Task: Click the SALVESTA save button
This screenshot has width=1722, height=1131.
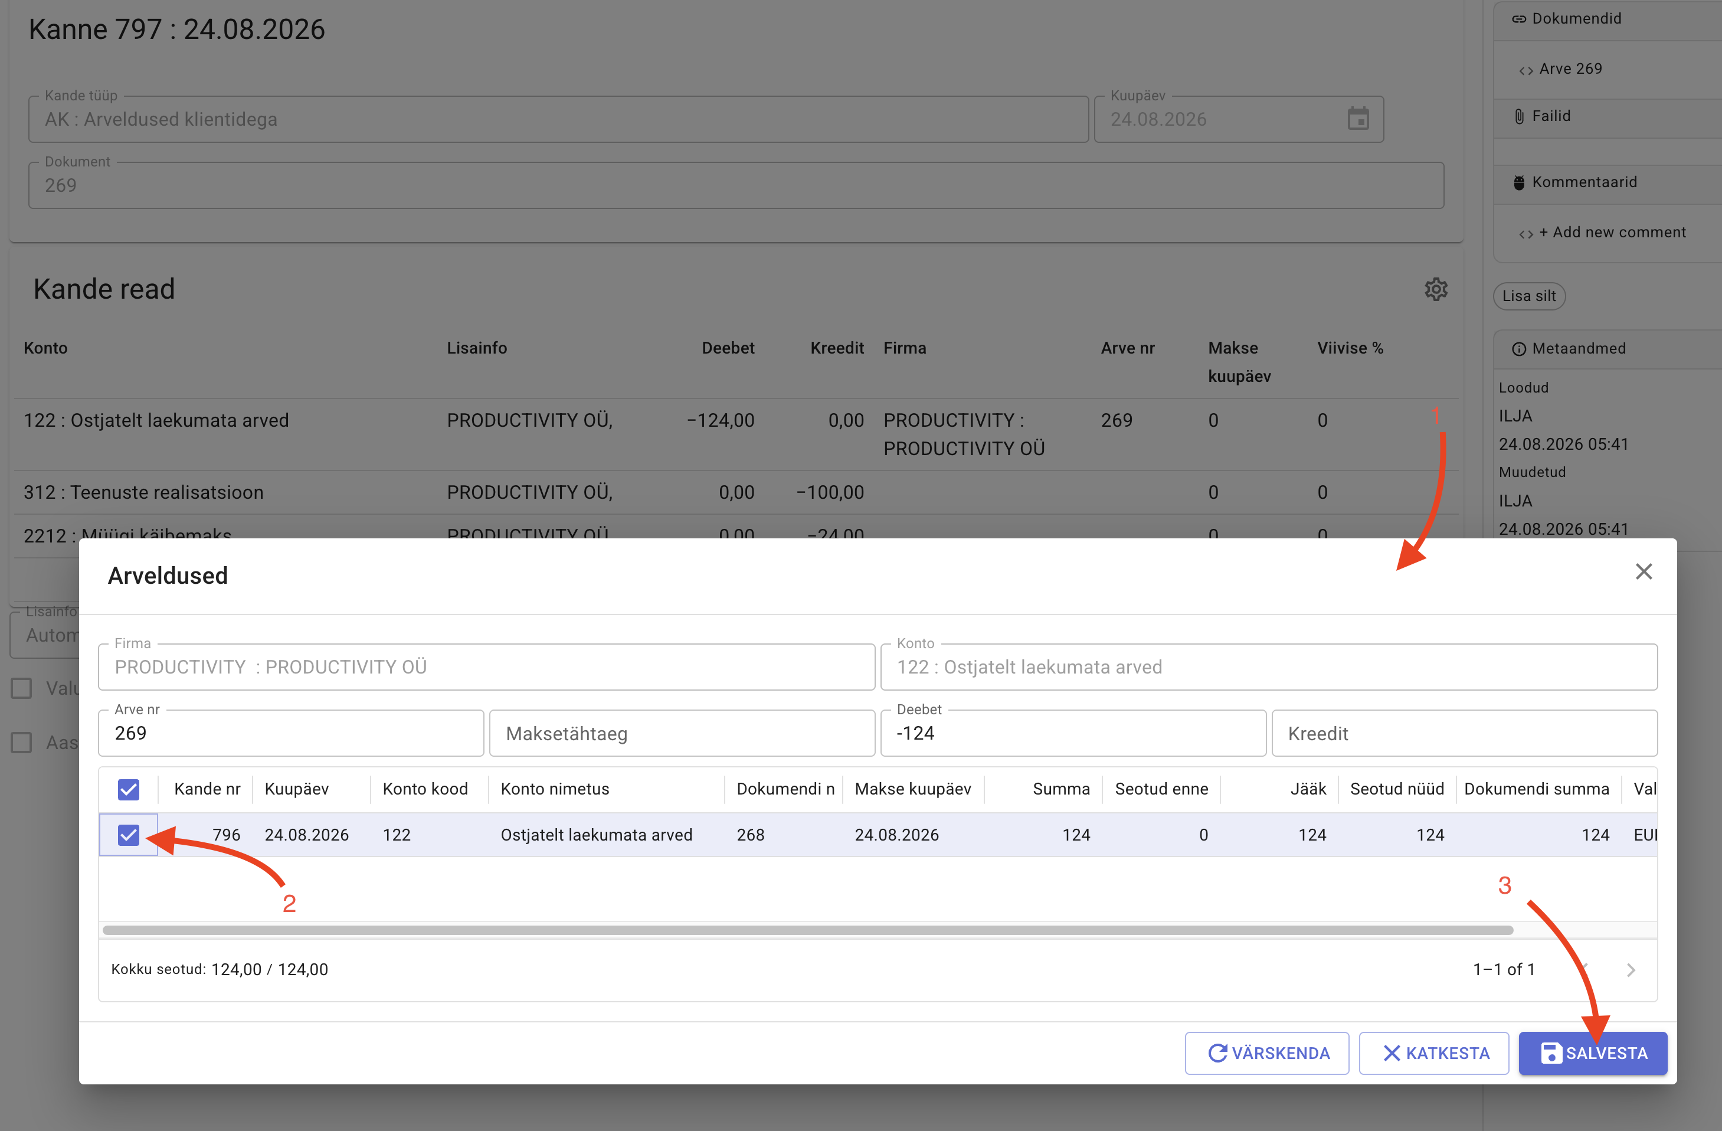Action: tap(1593, 1053)
